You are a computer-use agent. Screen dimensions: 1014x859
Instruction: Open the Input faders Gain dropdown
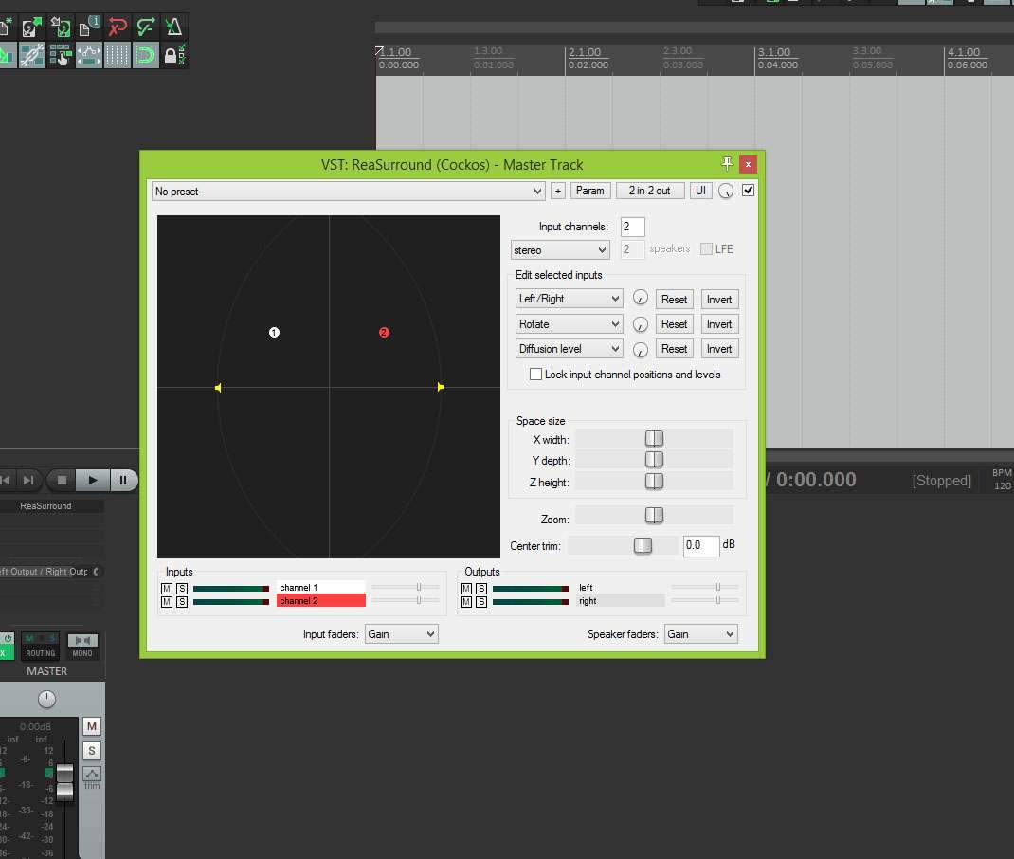(402, 634)
